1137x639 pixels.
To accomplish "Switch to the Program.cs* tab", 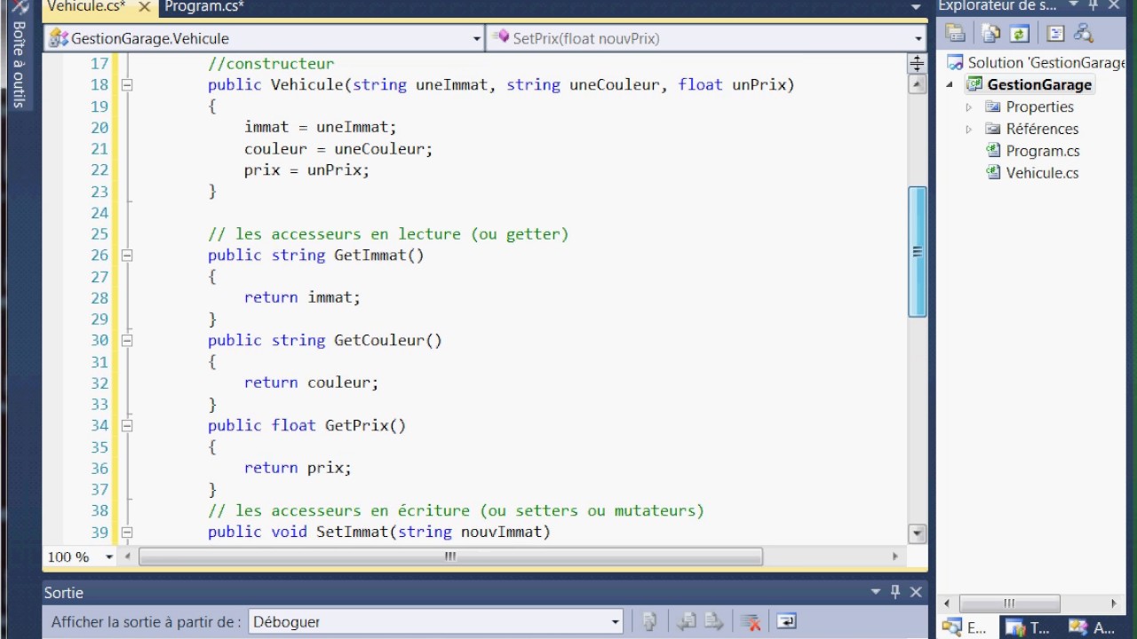I will pos(204,6).
